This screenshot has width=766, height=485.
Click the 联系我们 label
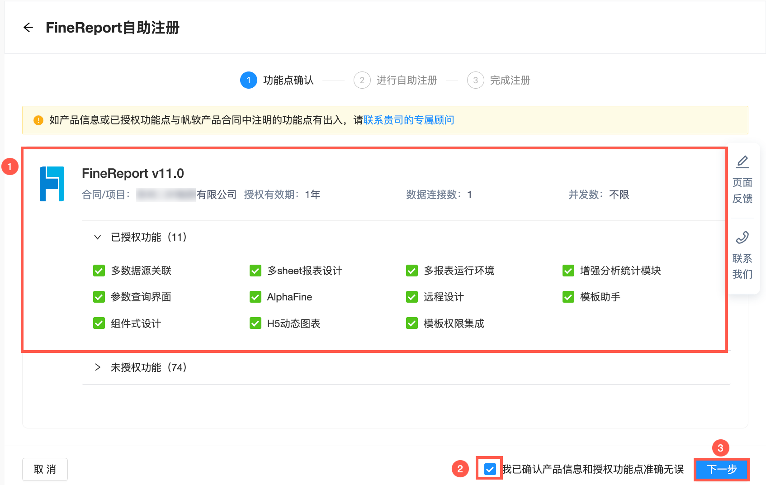[742, 266]
